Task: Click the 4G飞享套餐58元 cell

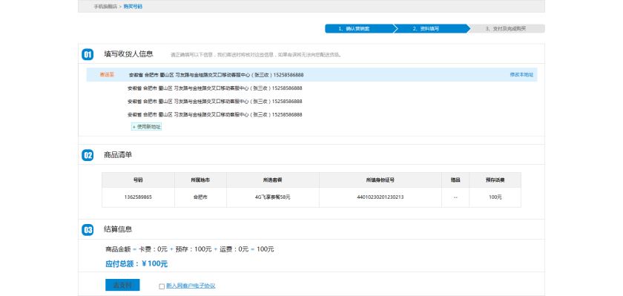Action: pyautogui.click(x=273, y=197)
